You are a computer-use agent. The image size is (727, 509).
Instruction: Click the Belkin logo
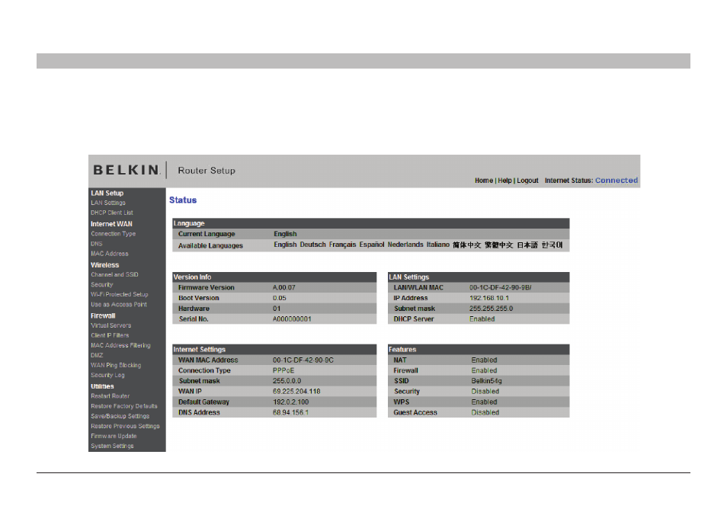pos(127,170)
